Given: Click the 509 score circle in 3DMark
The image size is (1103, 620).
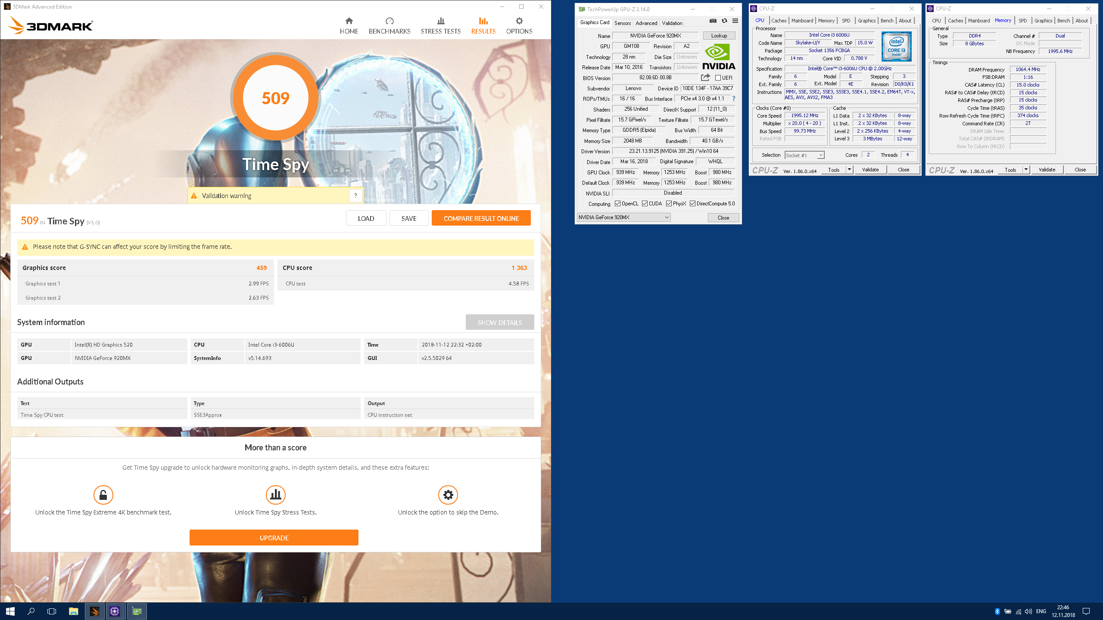Looking at the screenshot, I should (276, 98).
